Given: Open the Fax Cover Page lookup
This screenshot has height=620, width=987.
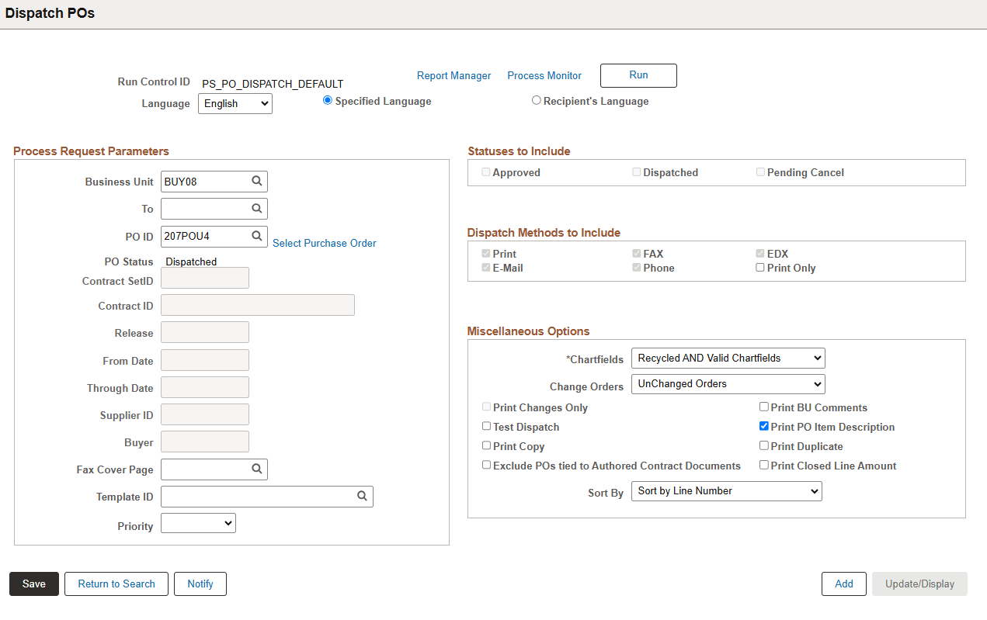Looking at the screenshot, I should tap(257, 469).
